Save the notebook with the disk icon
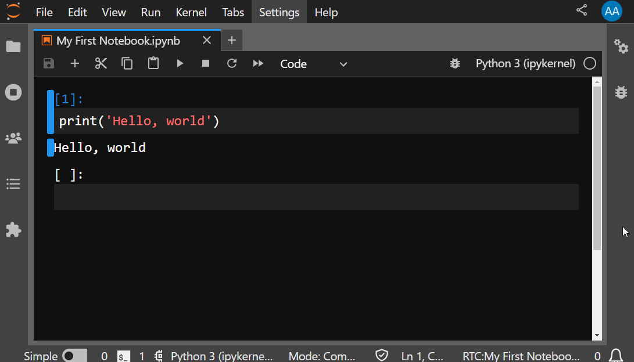 pos(48,63)
